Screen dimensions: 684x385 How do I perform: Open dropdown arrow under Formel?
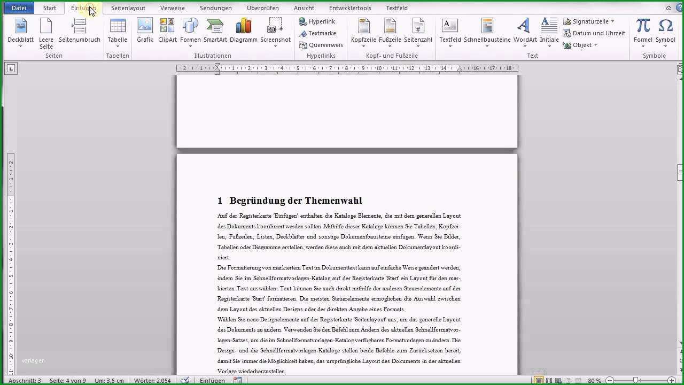click(x=643, y=47)
